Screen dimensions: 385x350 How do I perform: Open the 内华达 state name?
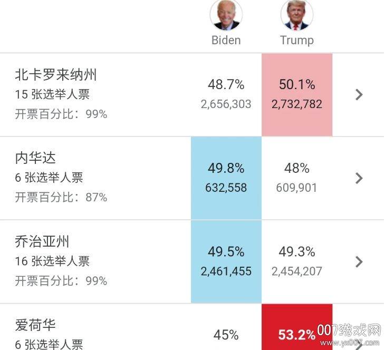click(35, 158)
